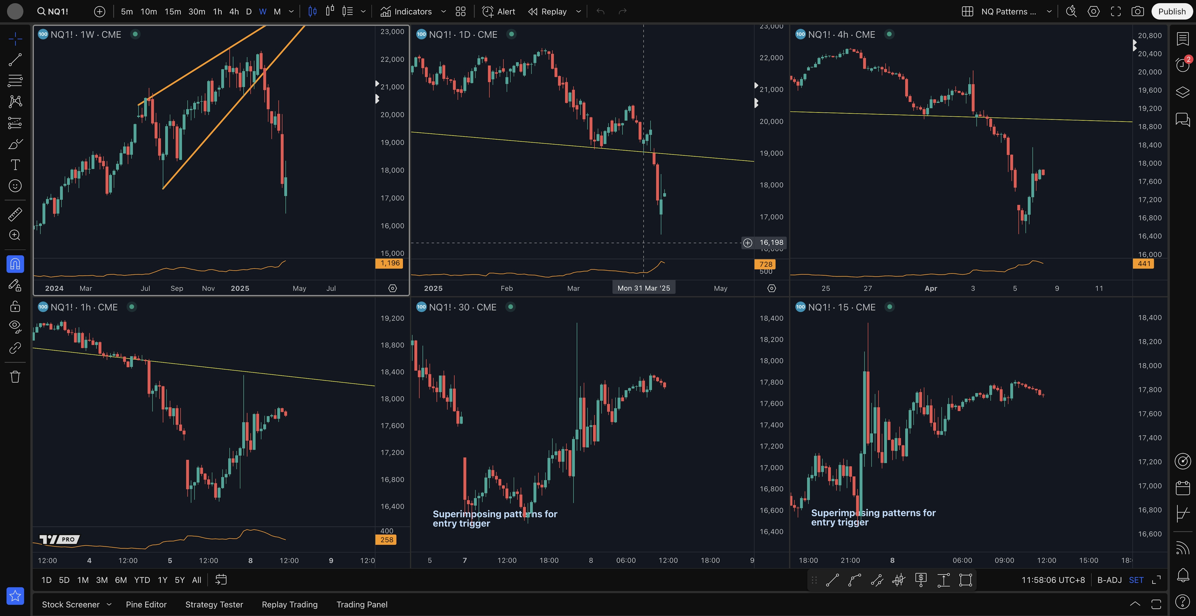This screenshot has width=1196, height=616.
Task: Pick the ruler measure tool
Action: (15, 214)
